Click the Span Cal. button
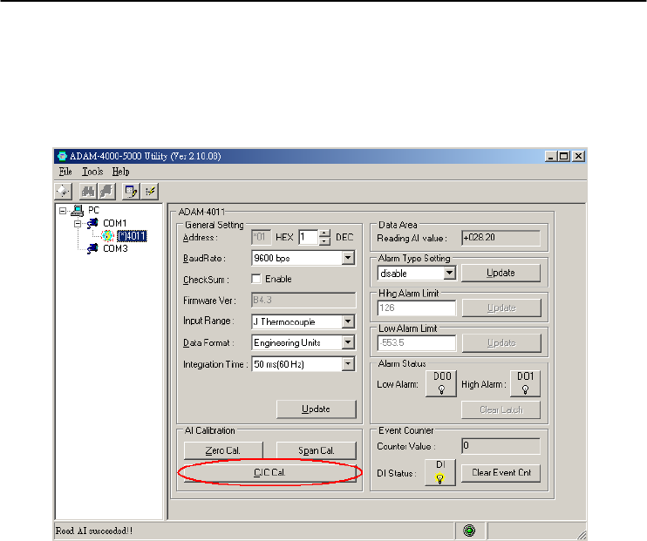The height and width of the screenshot is (541, 647). (316, 450)
